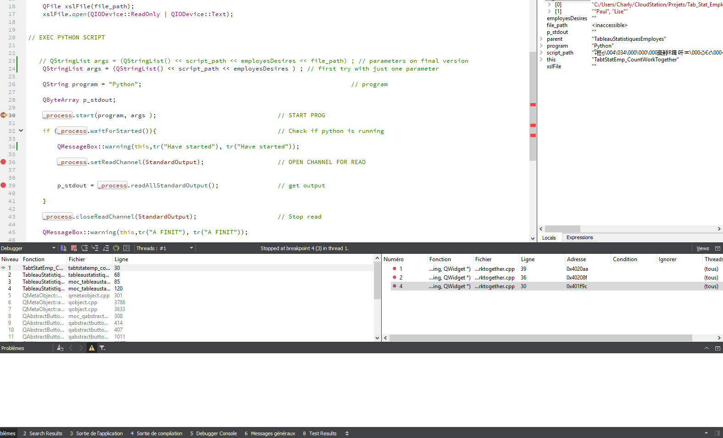The height and width of the screenshot is (438, 723).
Task: Expand the 'this' variable in Locals
Action: 541,60
